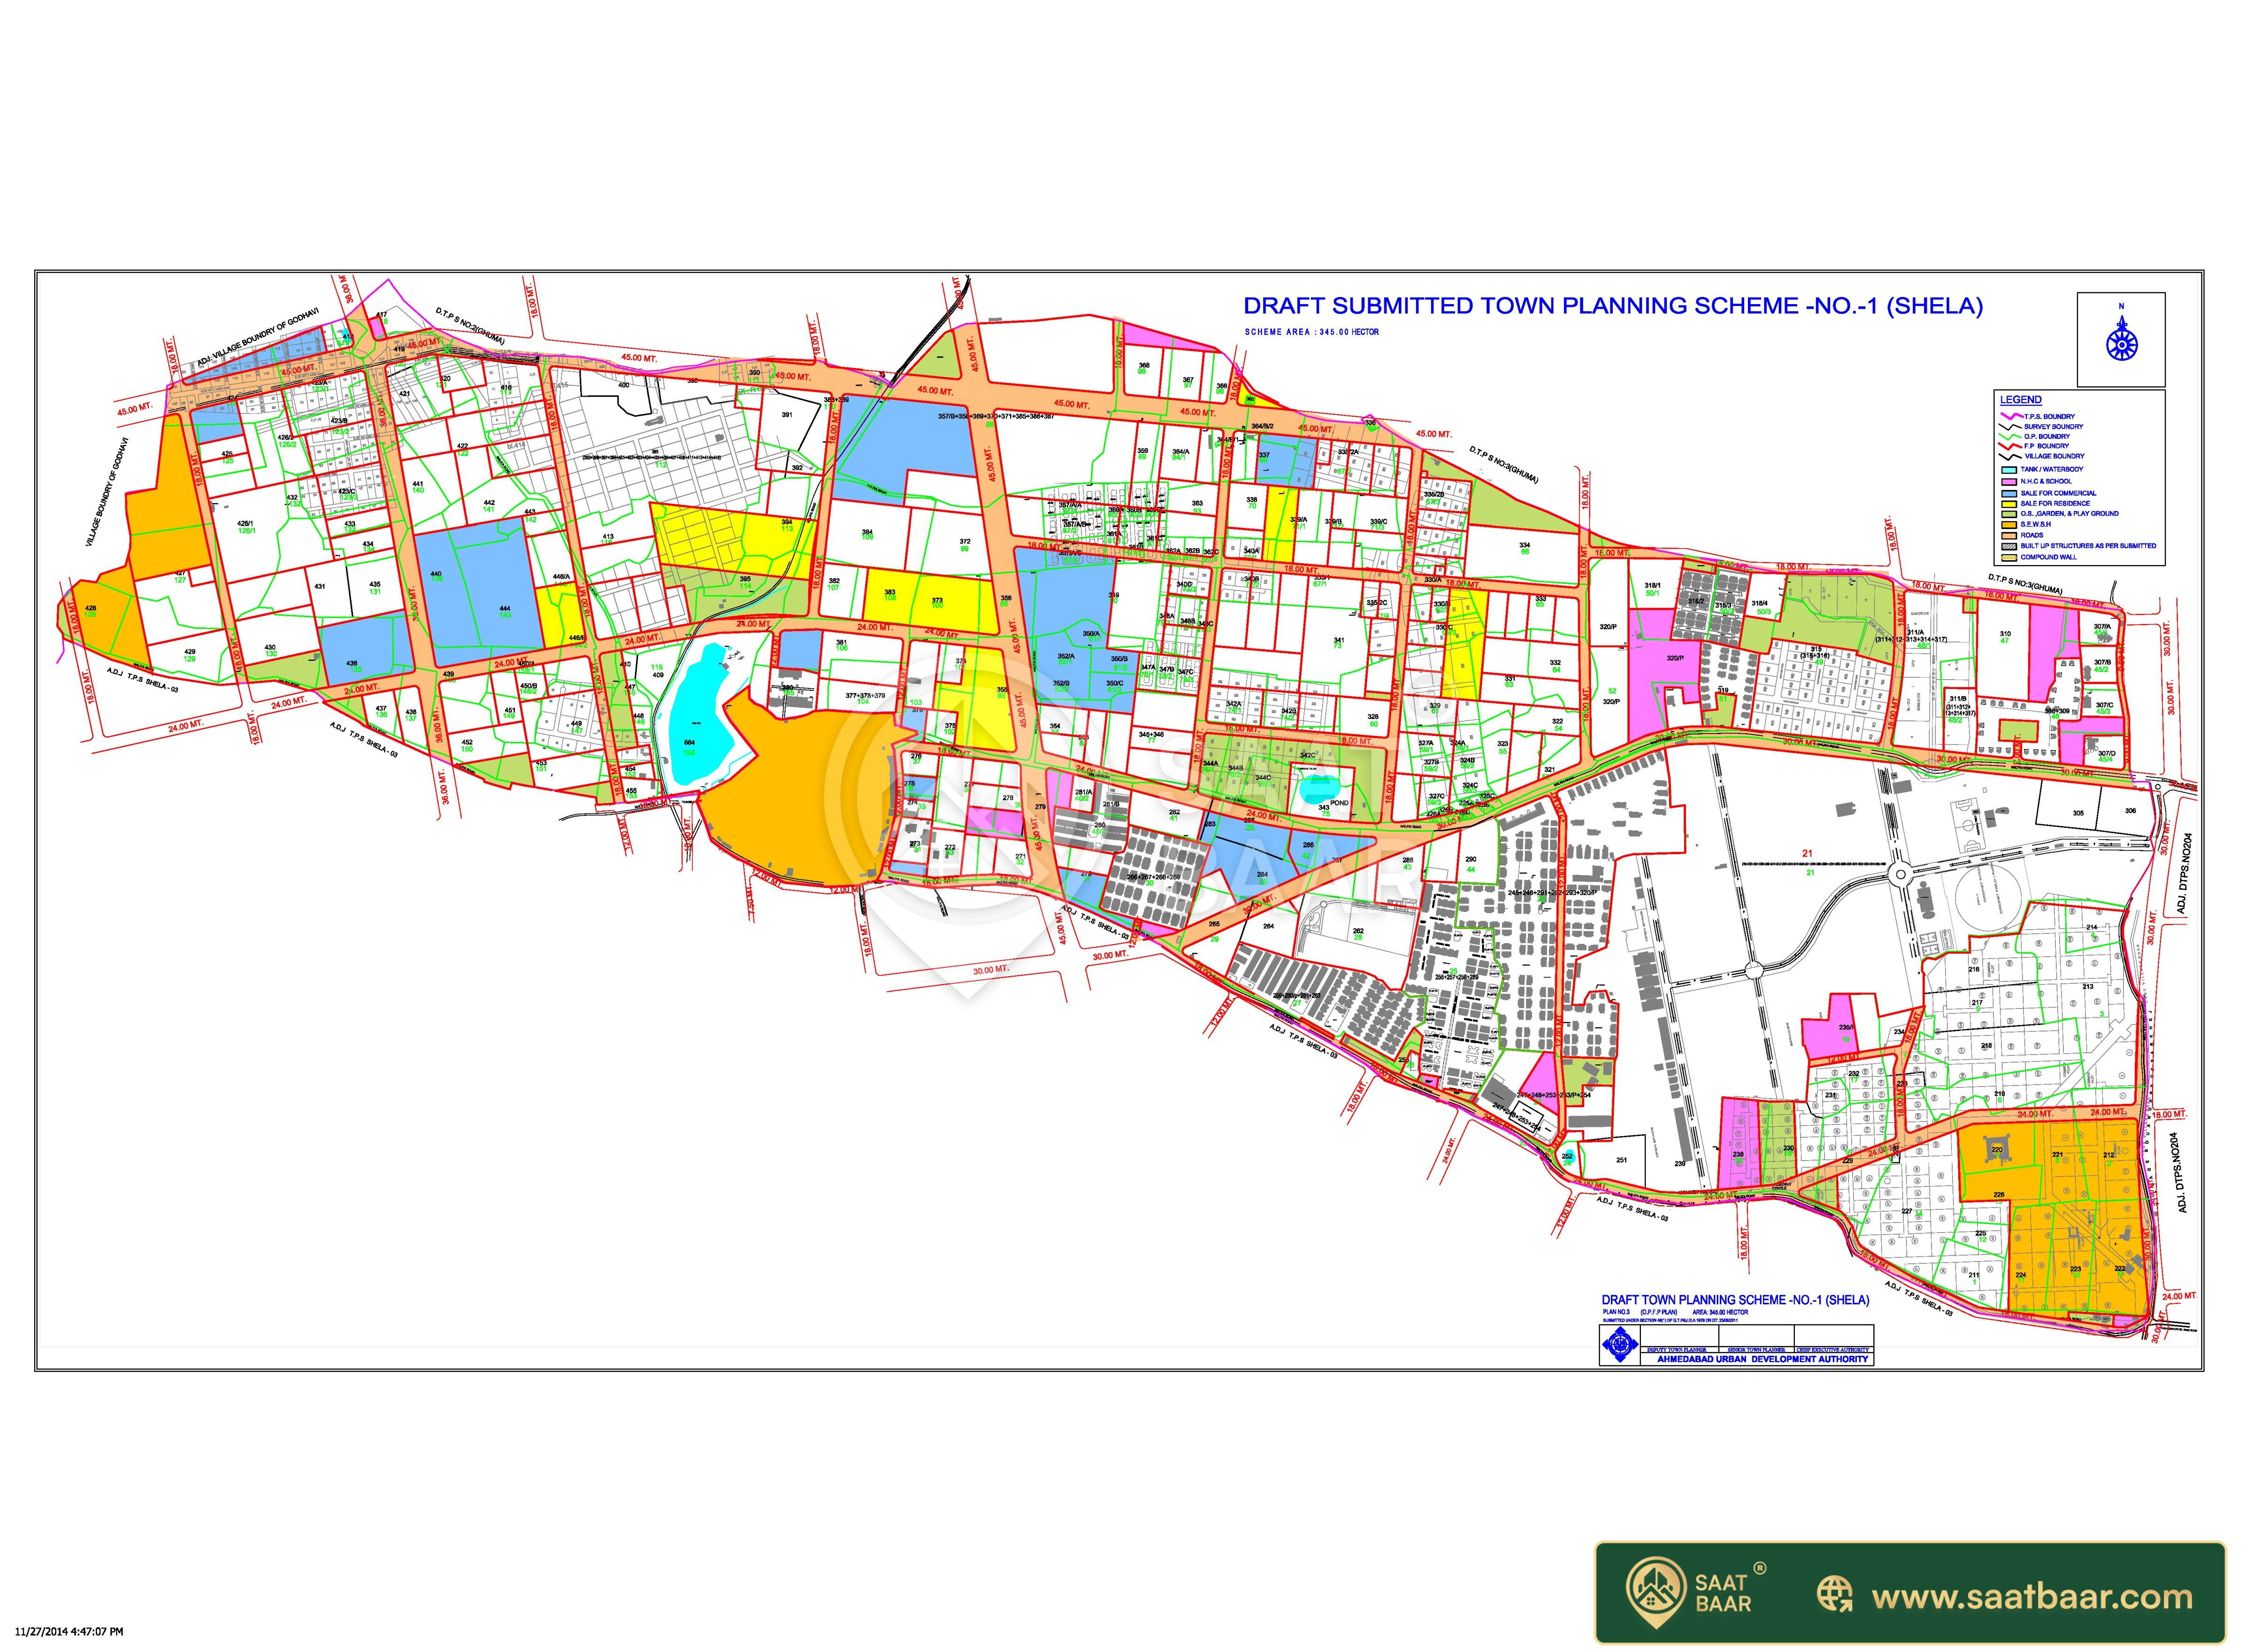
Task: Click plot number 334 on the map
Action: [x=1525, y=546]
